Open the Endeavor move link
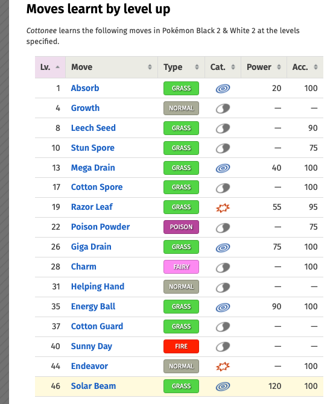Viewport: 336px width, 404px height. (89, 366)
